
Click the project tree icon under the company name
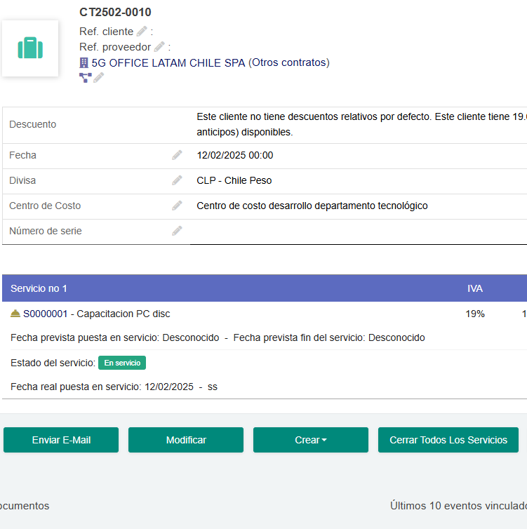point(86,78)
